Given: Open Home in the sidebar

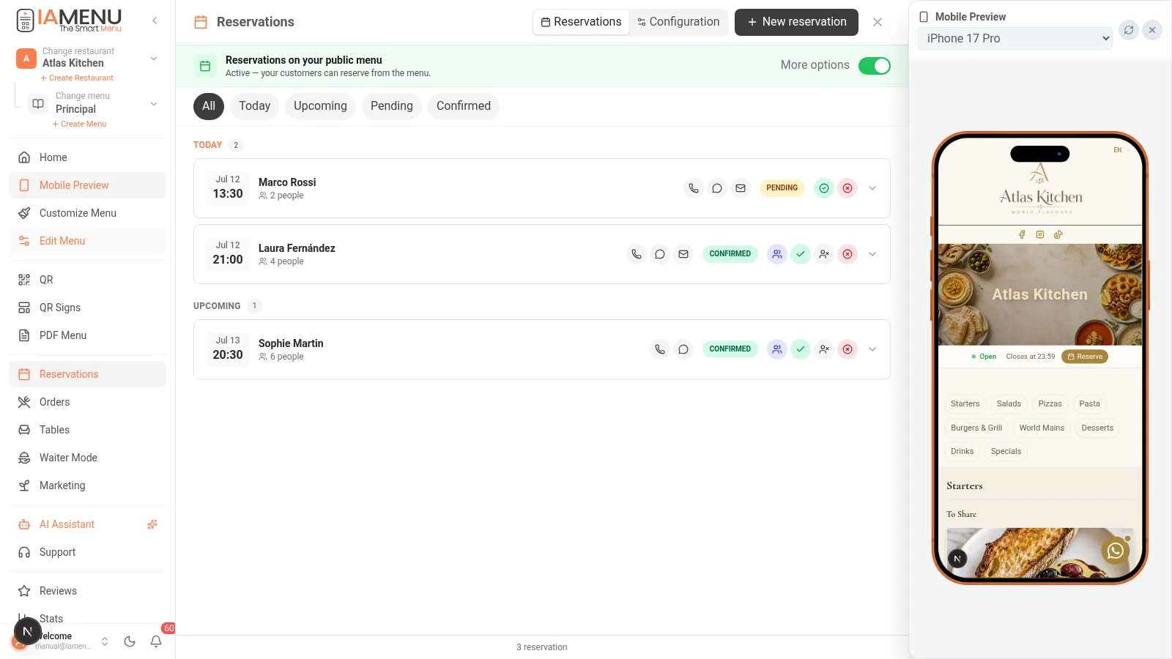Looking at the screenshot, I should (88, 157).
